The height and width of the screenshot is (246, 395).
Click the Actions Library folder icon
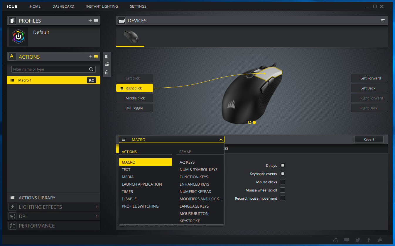click(x=12, y=198)
